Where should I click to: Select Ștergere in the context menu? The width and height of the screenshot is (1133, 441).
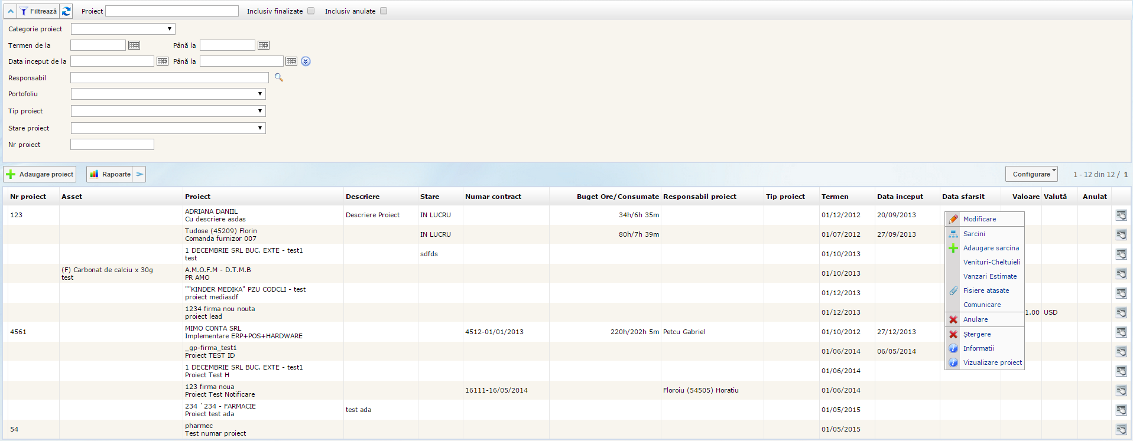pyautogui.click(x=976, y=334)
